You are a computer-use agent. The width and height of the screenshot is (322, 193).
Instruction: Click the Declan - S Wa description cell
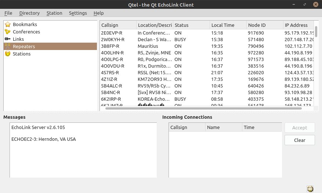(x=154, y=39)
